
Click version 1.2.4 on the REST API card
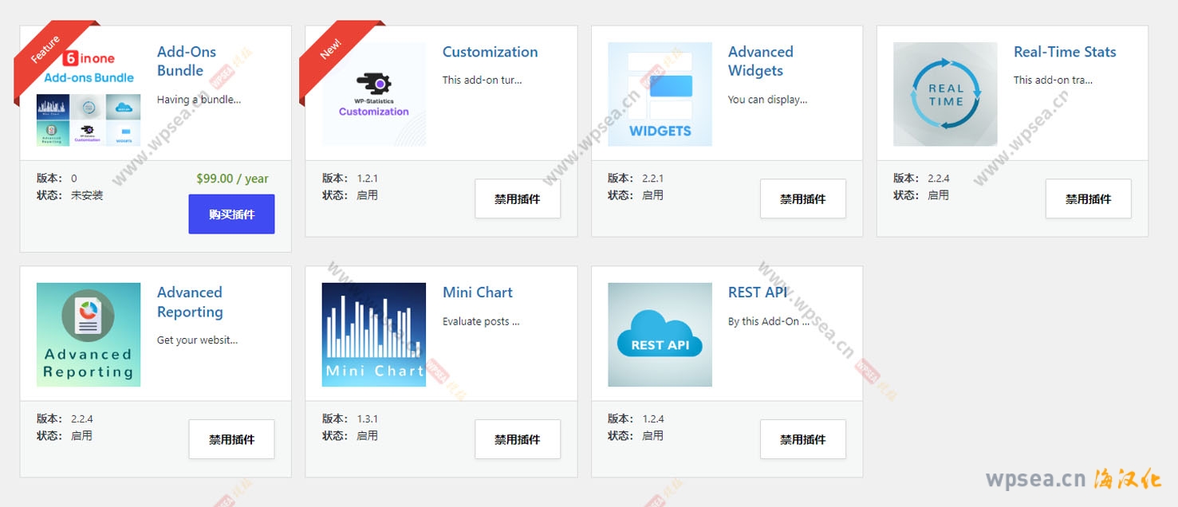[652, 419]
